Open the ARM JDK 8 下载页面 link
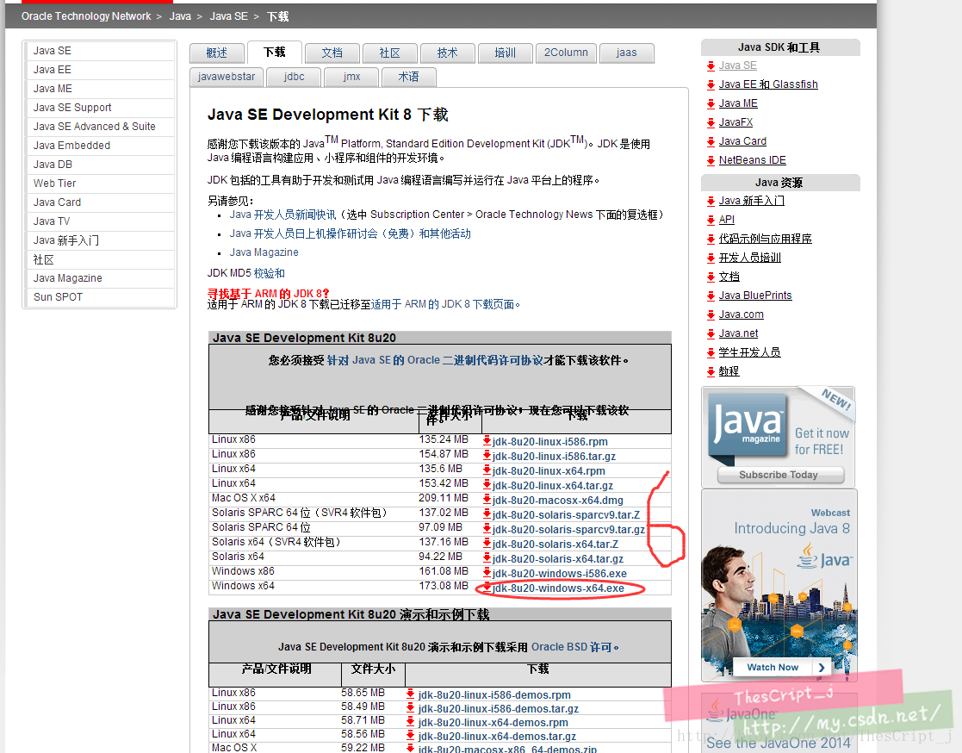The width and height of the screenshot is (962, 753). 443,304
